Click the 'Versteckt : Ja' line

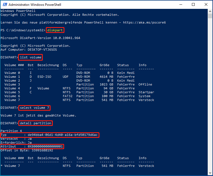16,139
